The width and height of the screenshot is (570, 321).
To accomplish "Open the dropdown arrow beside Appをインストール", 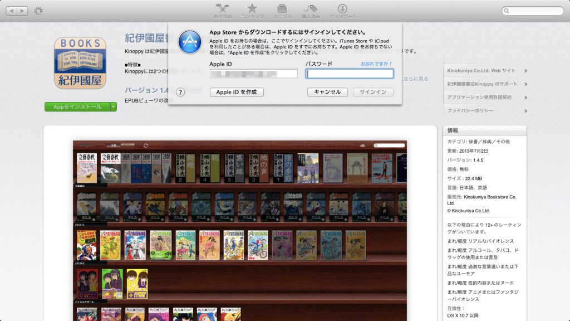I will click(x=114, y=106).
